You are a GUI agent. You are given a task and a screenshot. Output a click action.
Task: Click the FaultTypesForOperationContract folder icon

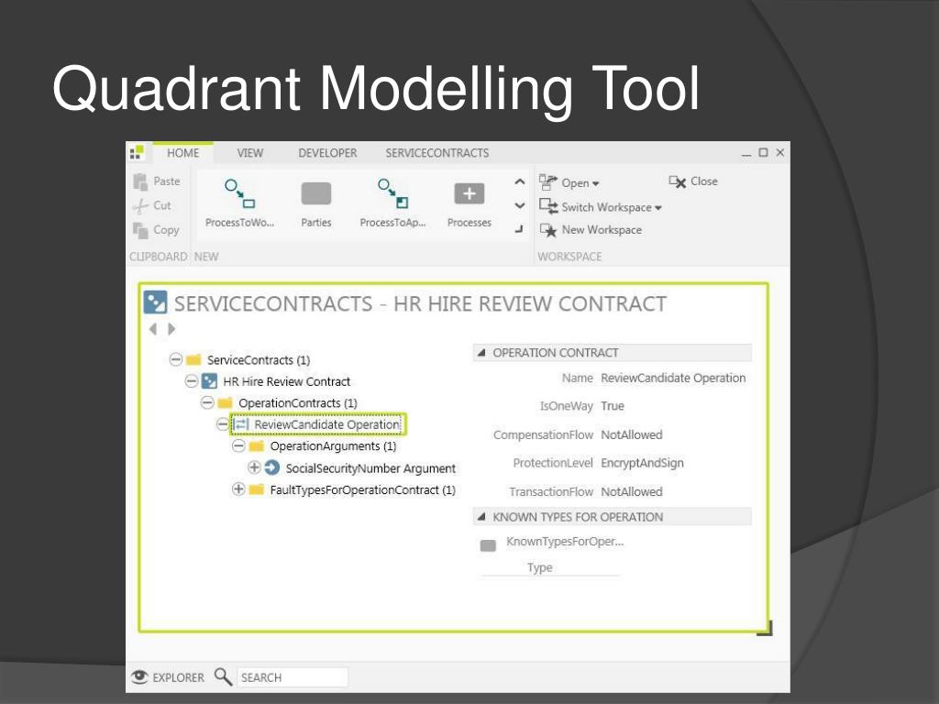click(257, 489)
